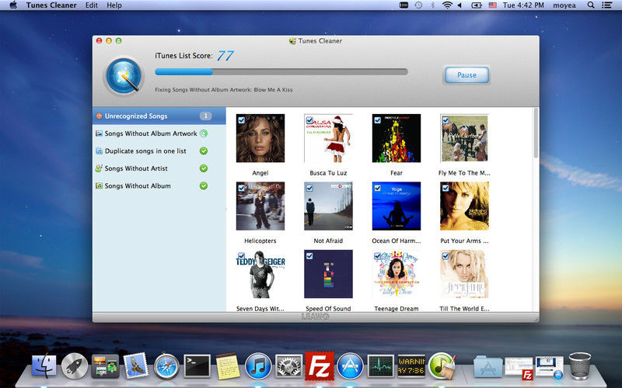Open the Applications folder stack in dock
This screenshot has width=622, height=388.
point(488,366)
